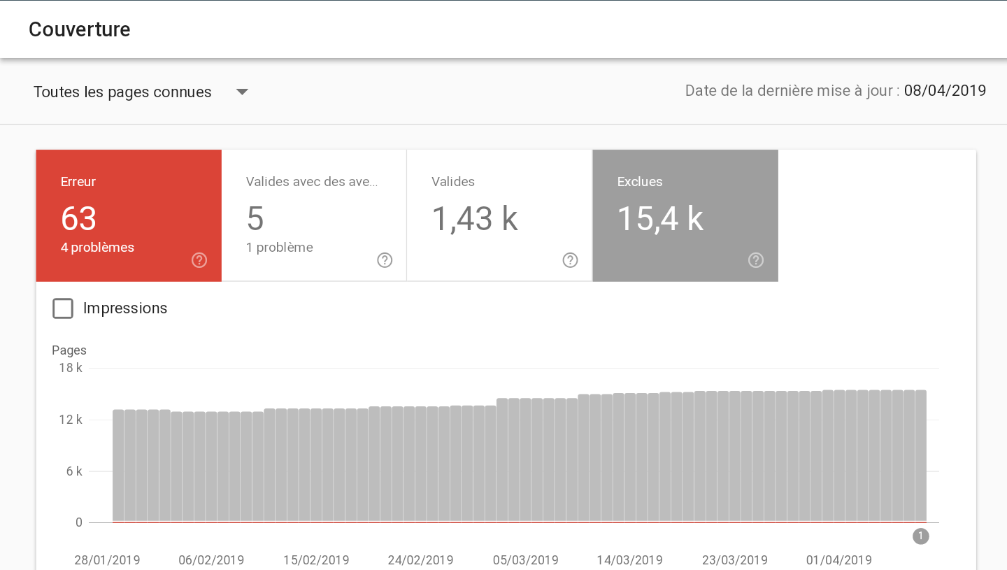
Task: Click the annotation marker 1 below chart
Action: (921, 536)
